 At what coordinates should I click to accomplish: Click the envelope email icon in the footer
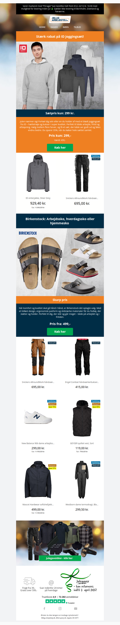point(76,608)
